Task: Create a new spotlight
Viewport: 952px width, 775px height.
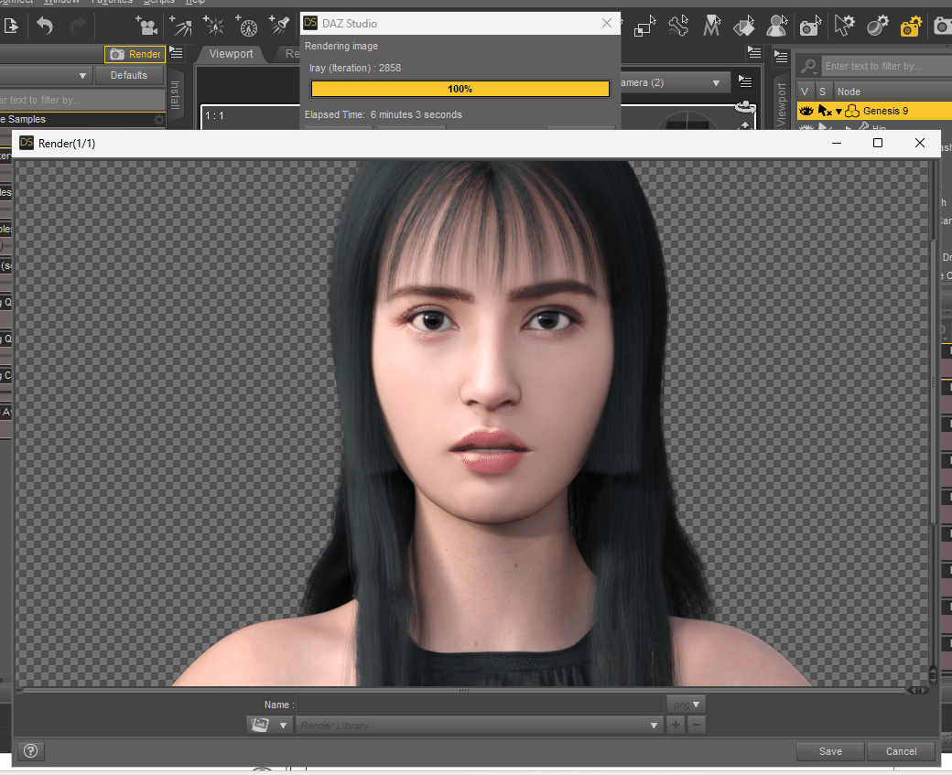Action: click(x=280, y=26)
